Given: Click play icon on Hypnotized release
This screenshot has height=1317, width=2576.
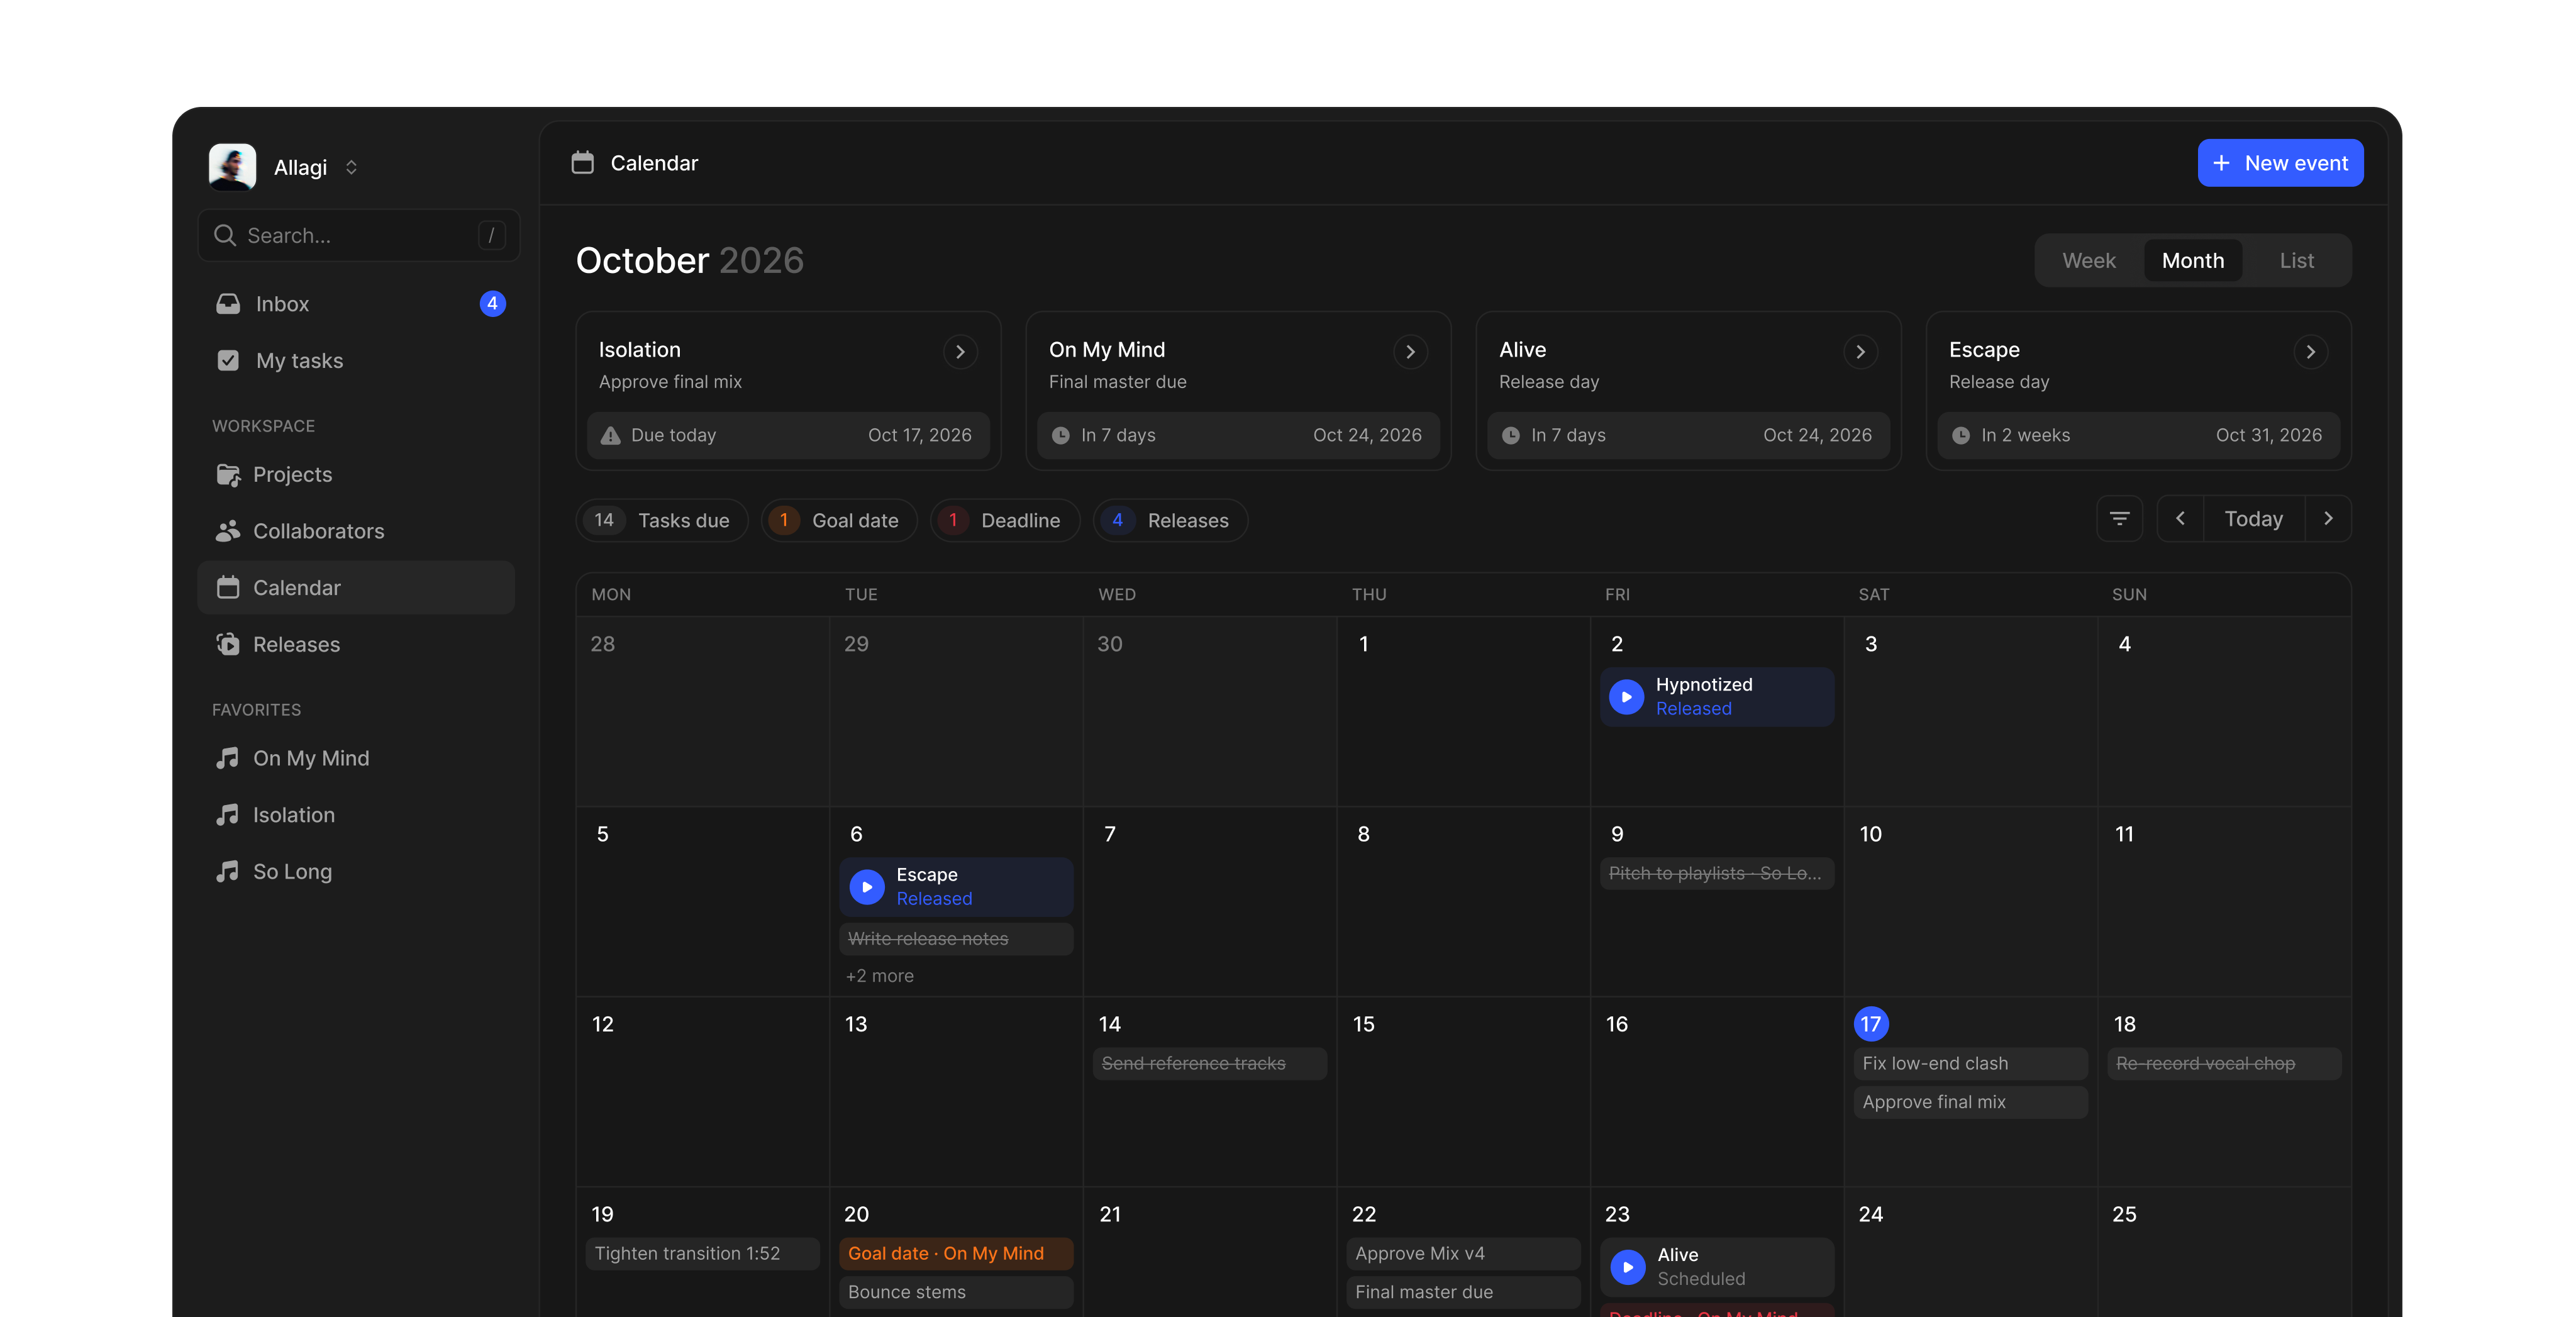Looking at the screenshot, I should [1626, 696].
